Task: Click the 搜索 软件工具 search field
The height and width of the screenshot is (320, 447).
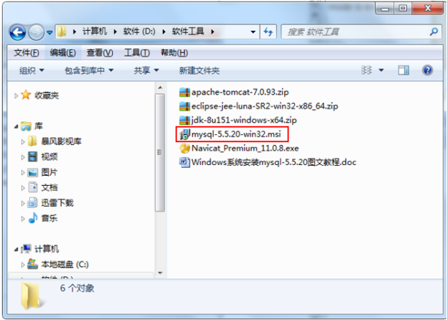Action: (x=357, y=32)
